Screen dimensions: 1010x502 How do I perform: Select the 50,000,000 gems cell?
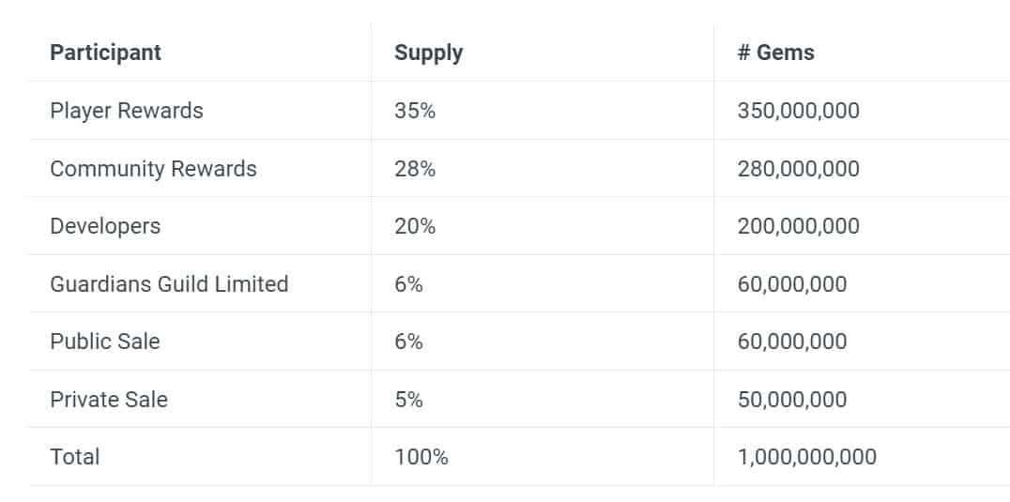791,400
